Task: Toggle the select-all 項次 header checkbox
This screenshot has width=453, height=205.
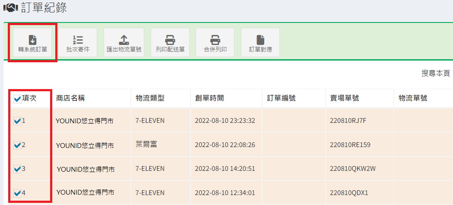Action: (17, 99)
